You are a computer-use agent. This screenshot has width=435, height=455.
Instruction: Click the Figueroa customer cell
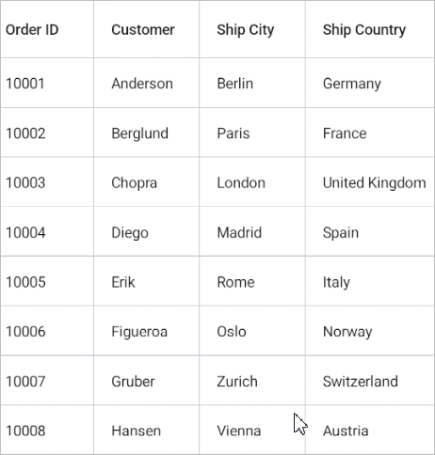[146, 331]
